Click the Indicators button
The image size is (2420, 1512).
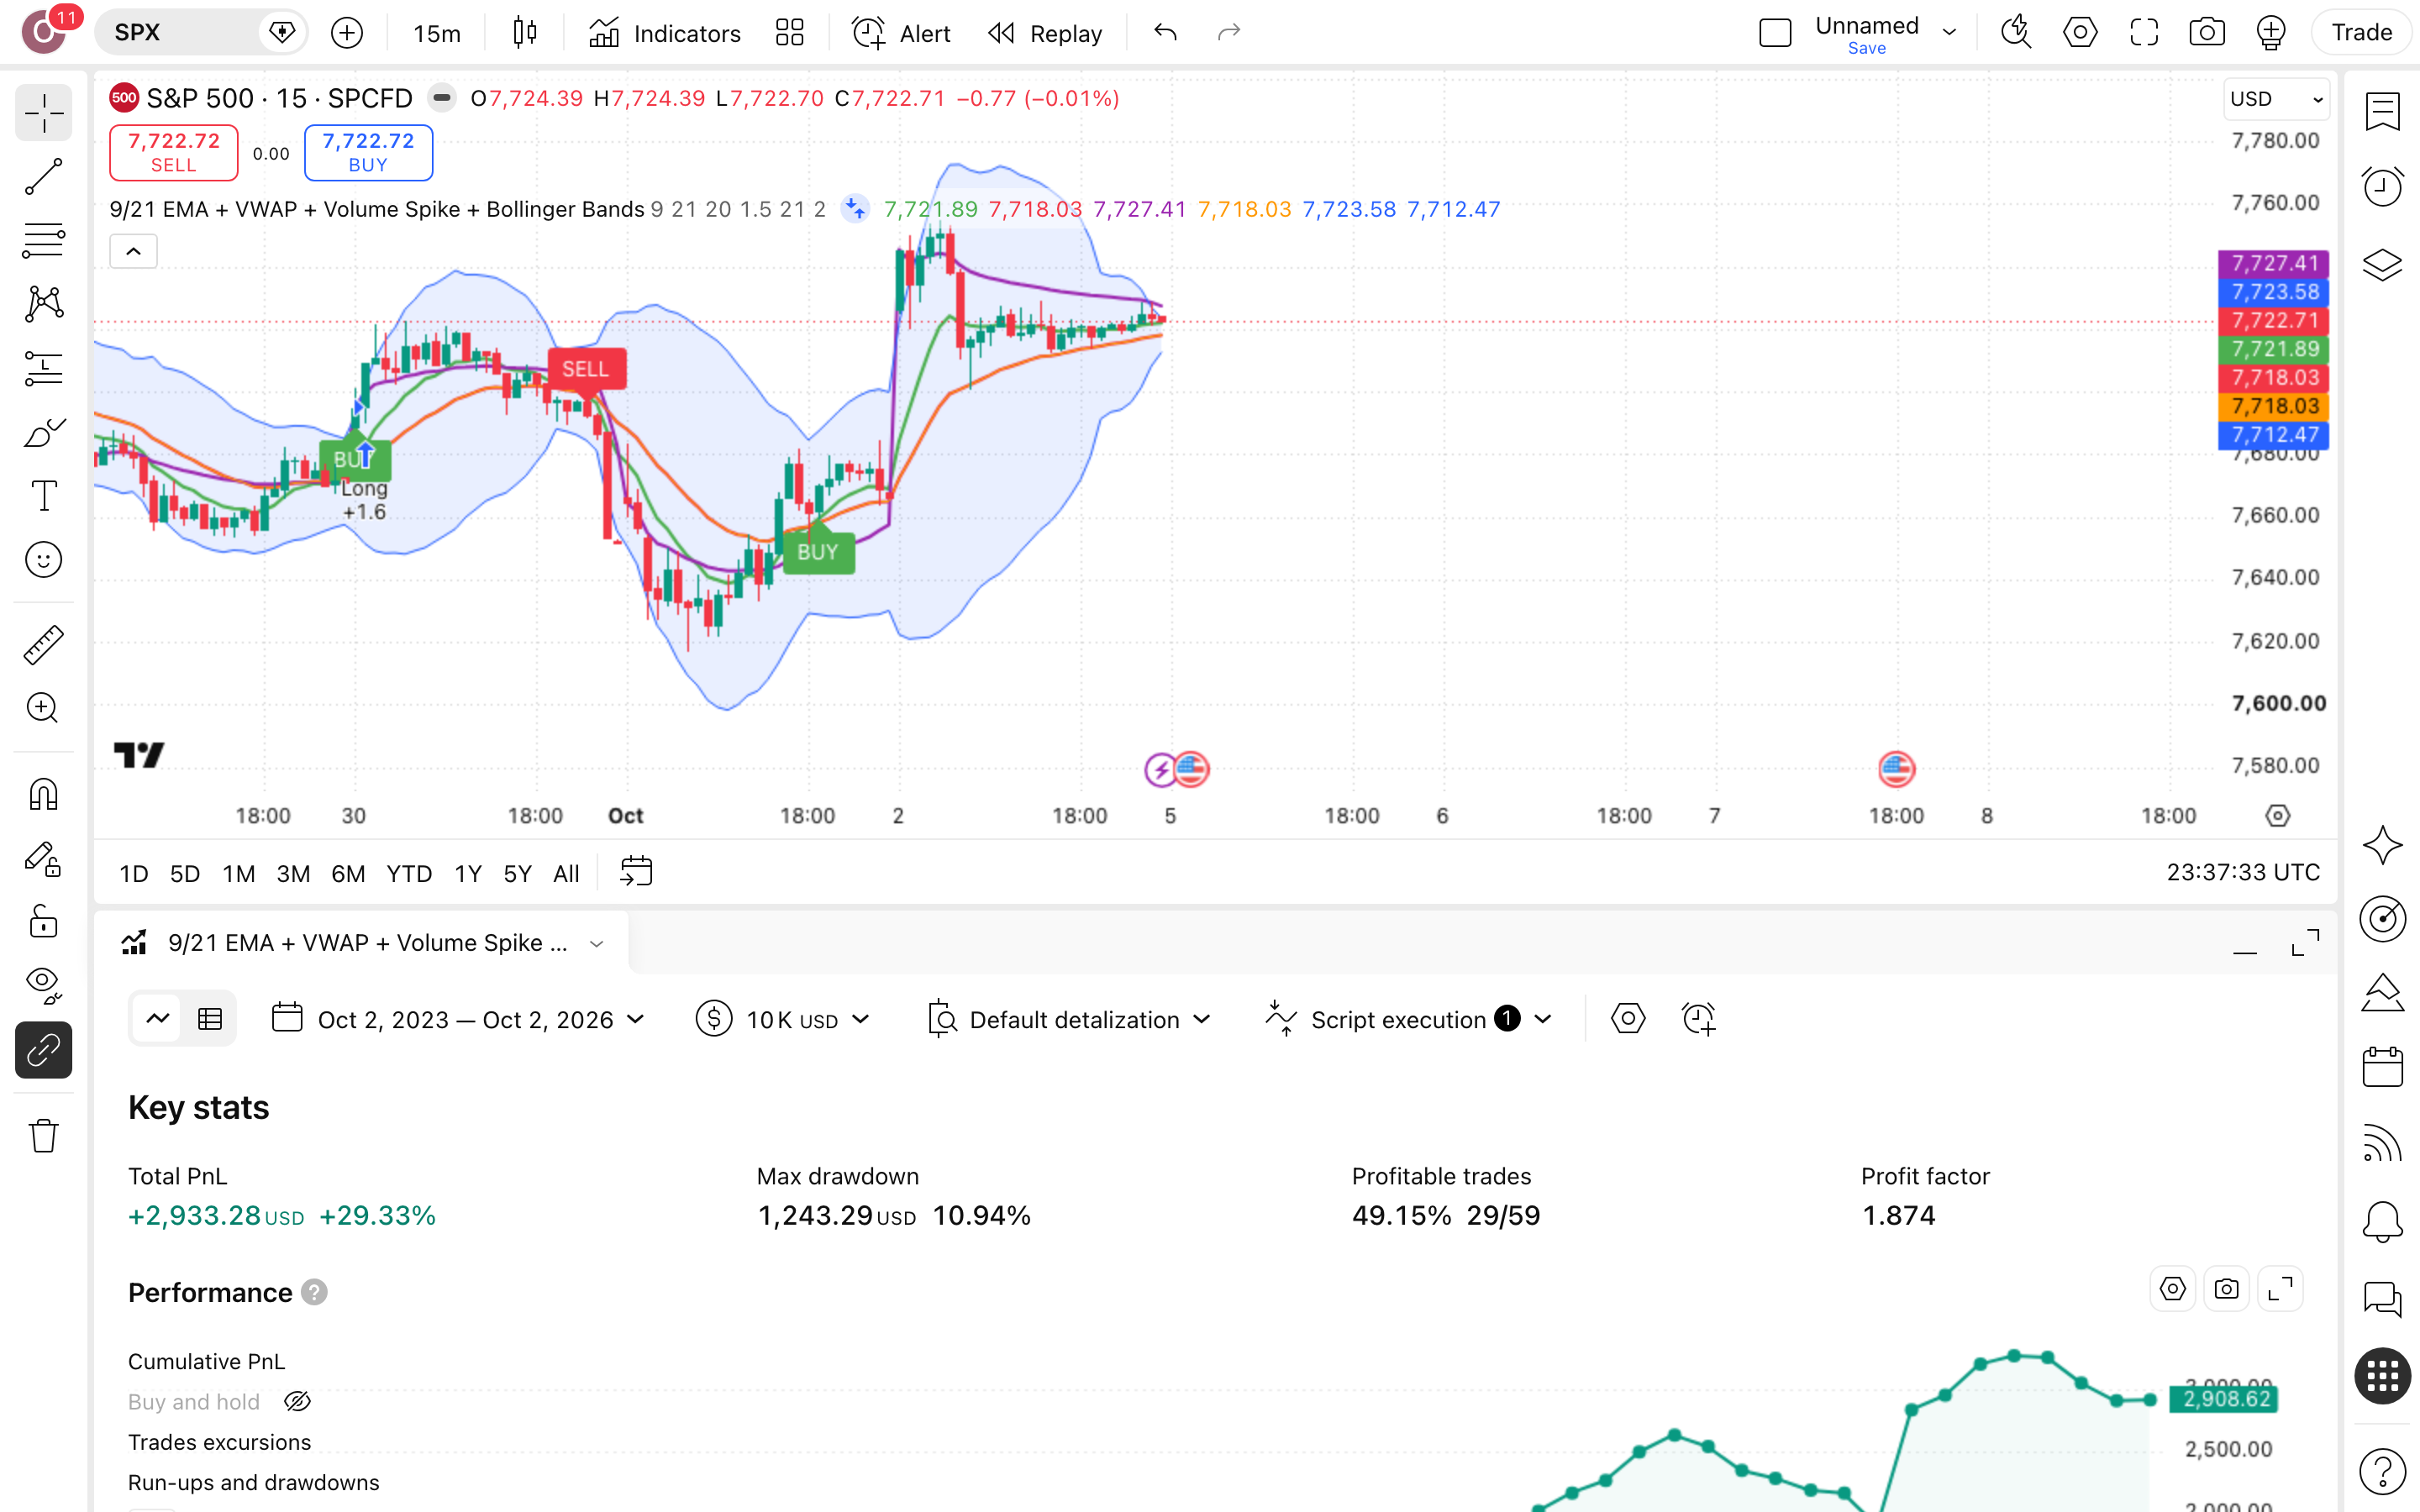point(664,33)
